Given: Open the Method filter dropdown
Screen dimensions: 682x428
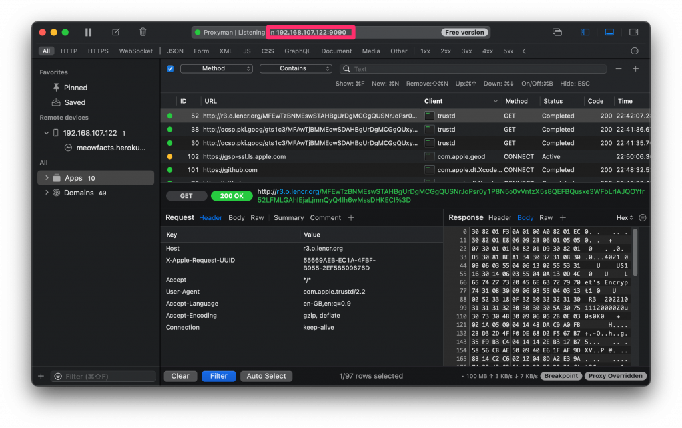Looking at the screenshot, I should point(216,68).
